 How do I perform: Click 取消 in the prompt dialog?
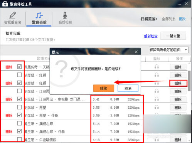tap(128, 88)
